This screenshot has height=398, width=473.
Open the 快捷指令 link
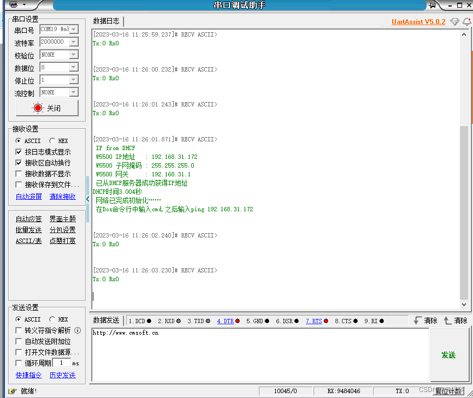pyautogui.click(x=28, y=375)
